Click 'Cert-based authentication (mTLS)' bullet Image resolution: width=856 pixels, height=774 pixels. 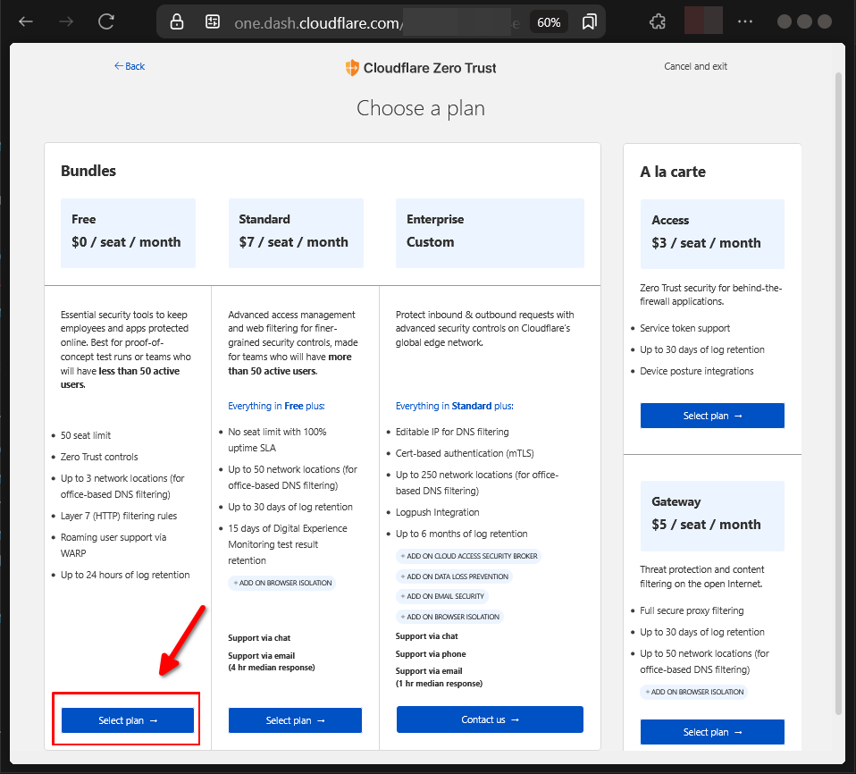(465, 453)
